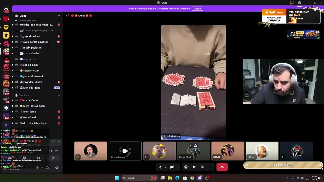The image size is (324, 182).
Task: Open set-up-anlık channel
Action: click(x=37, y=65)
